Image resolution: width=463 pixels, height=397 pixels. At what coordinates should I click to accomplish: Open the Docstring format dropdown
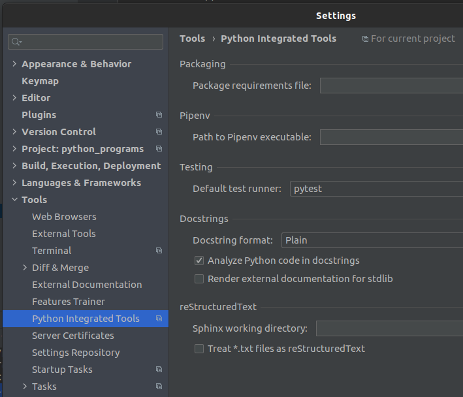pyautogui.click(x=371, y=240)
